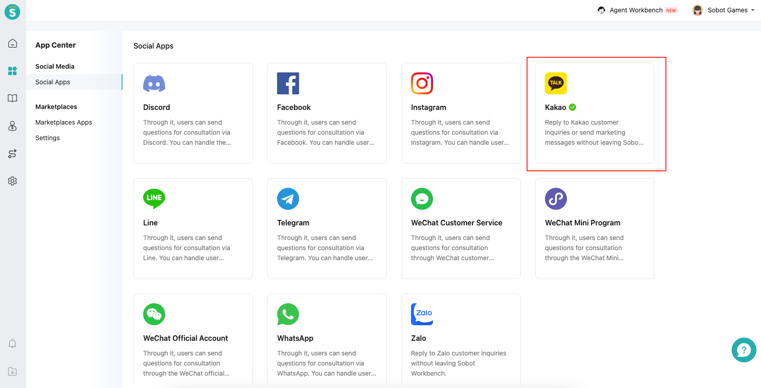
Task: Open the WhatsApp phone icon
Action: pos(288,314)
